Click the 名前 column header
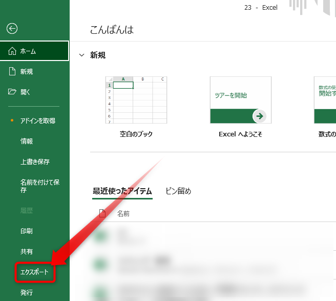 [123, 214]
